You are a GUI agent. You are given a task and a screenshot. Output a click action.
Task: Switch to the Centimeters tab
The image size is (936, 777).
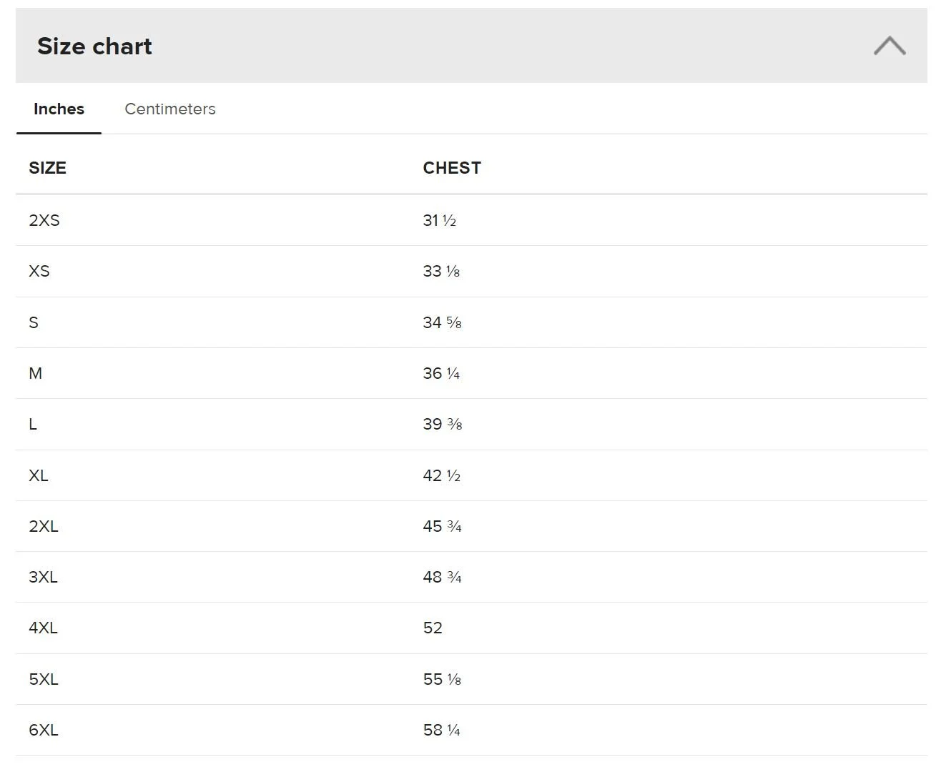[170, 109]
